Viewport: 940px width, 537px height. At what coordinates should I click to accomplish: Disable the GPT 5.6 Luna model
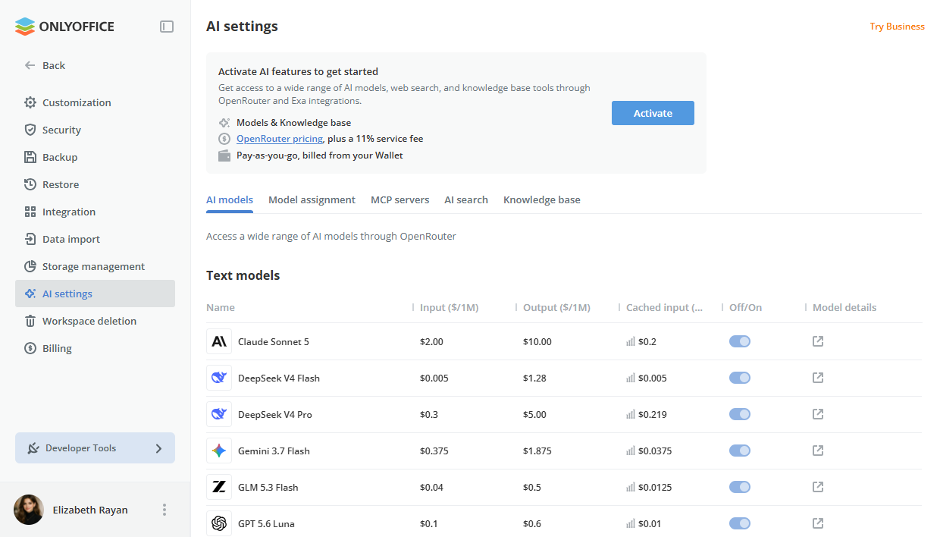740,523
